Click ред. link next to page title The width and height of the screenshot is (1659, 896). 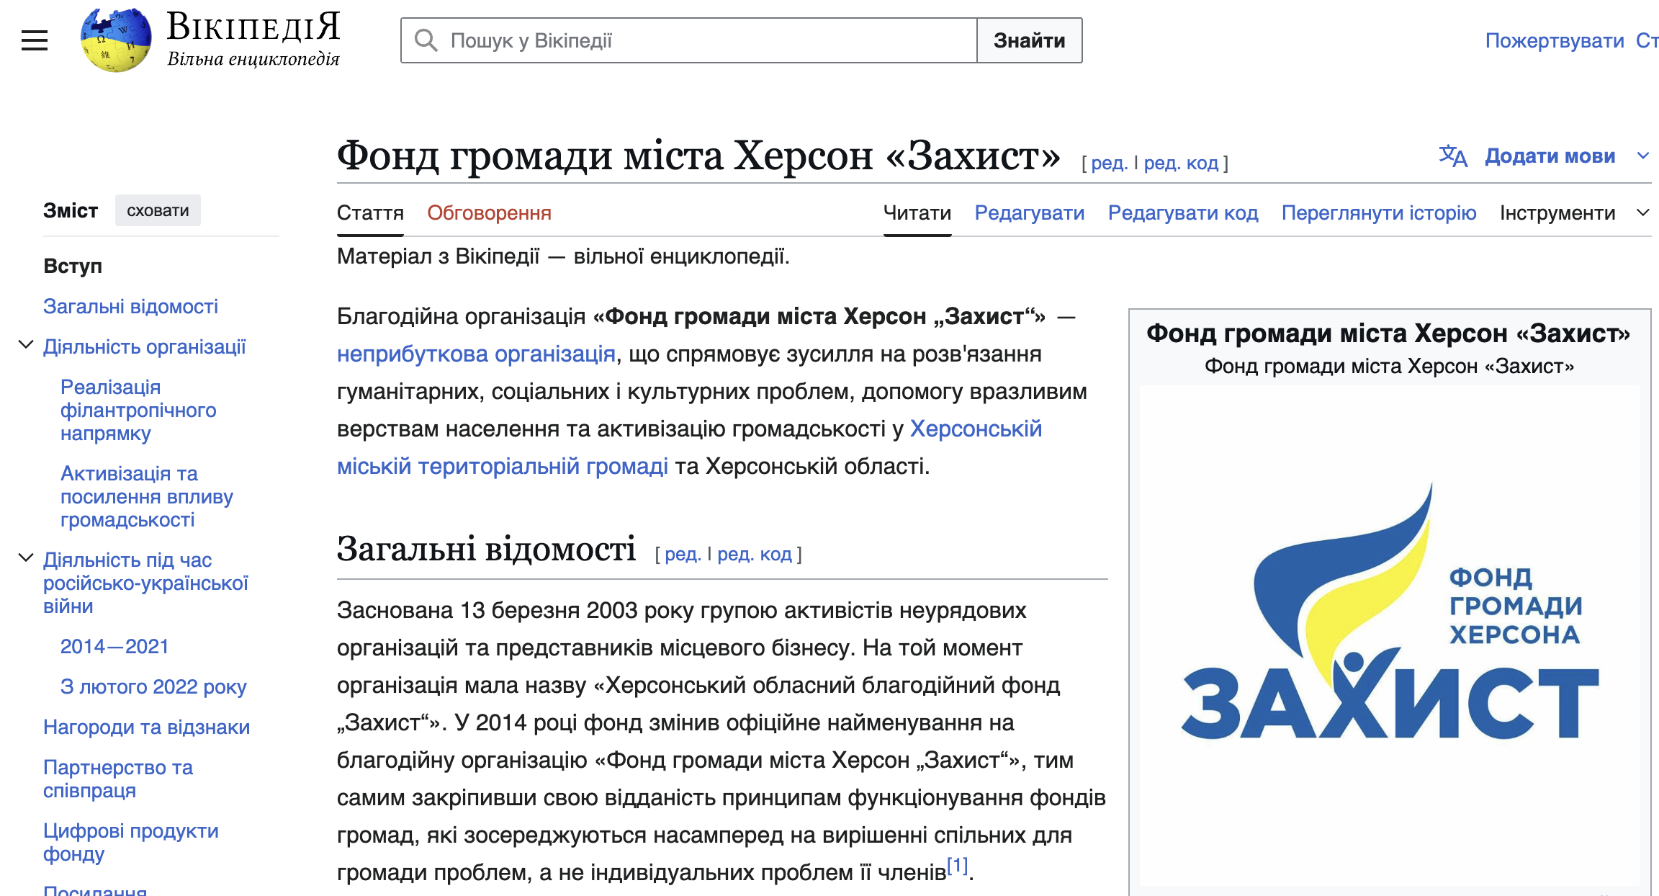point(1110,163)
